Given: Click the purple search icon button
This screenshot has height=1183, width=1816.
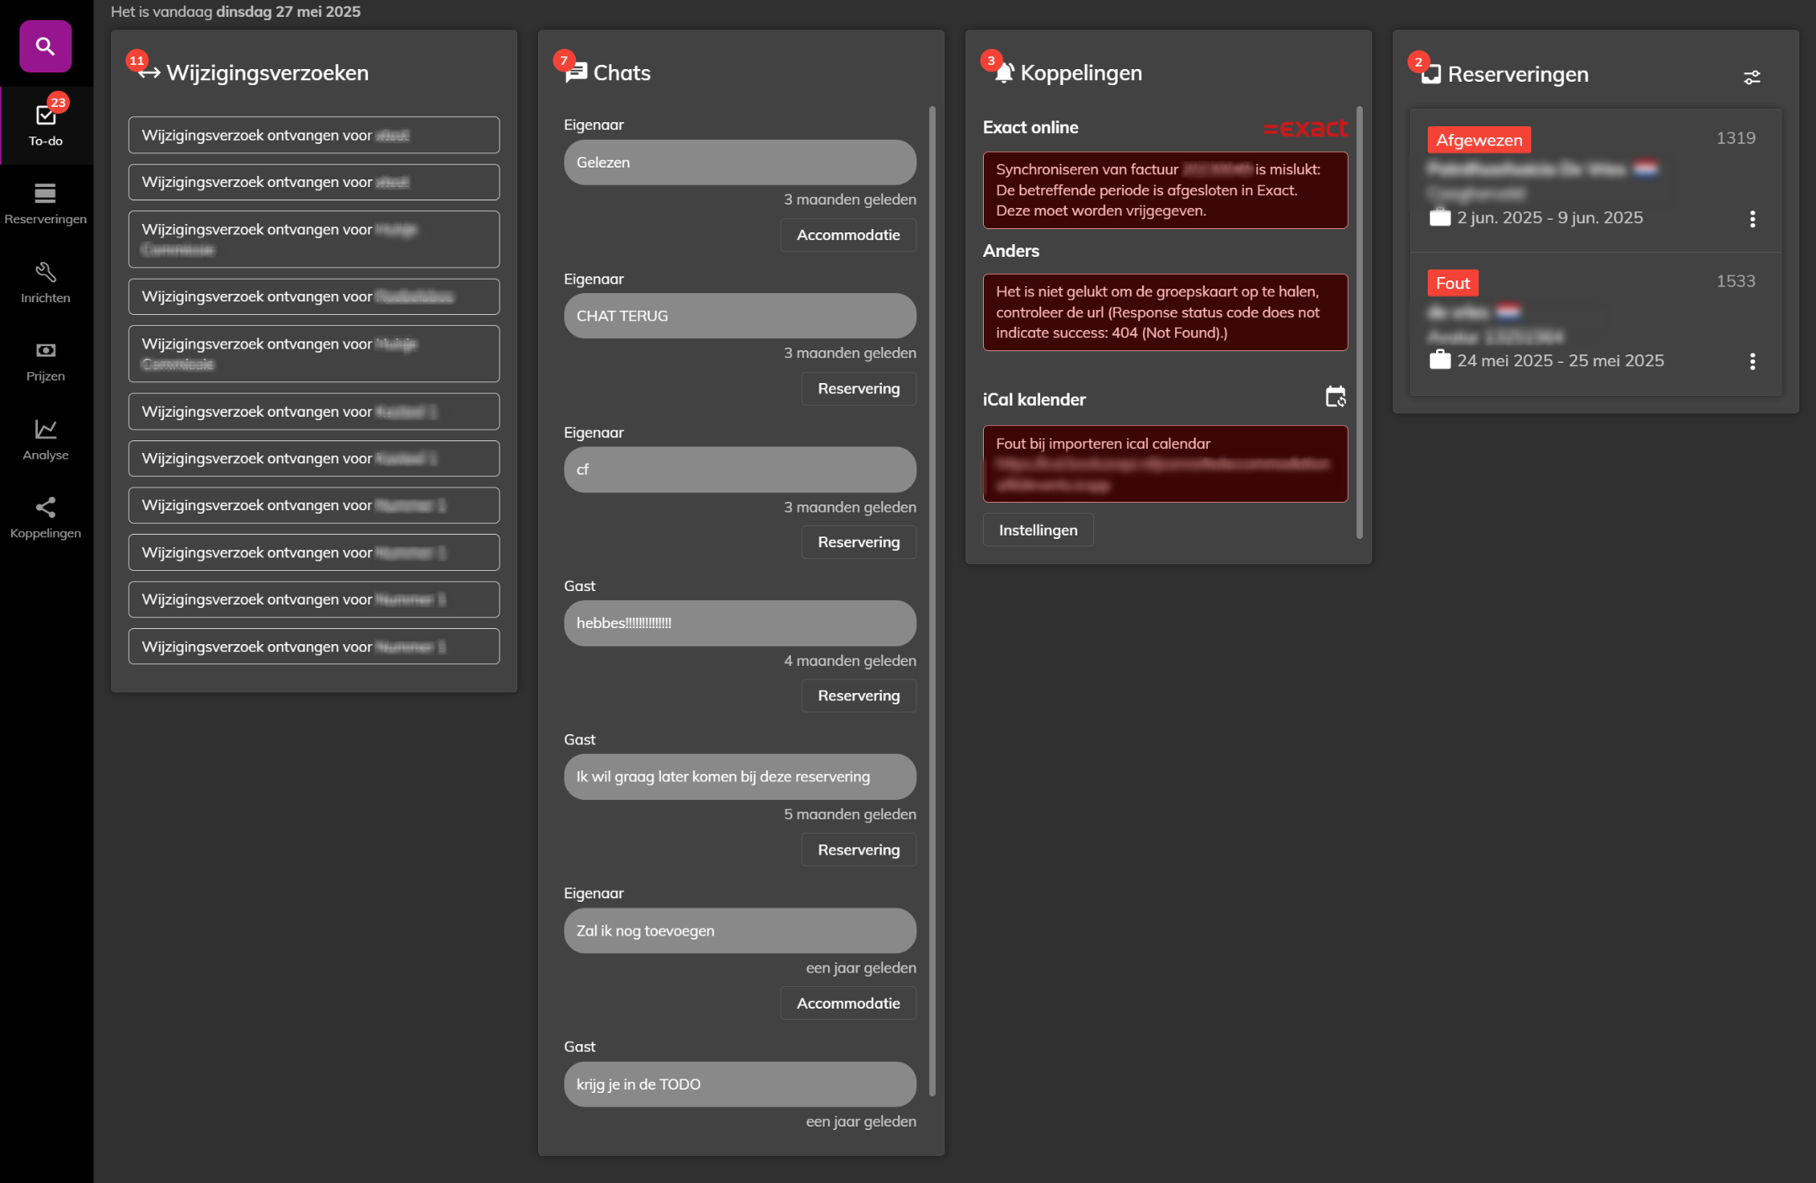Looking at the screenshot, I should (x=45, y=46).
